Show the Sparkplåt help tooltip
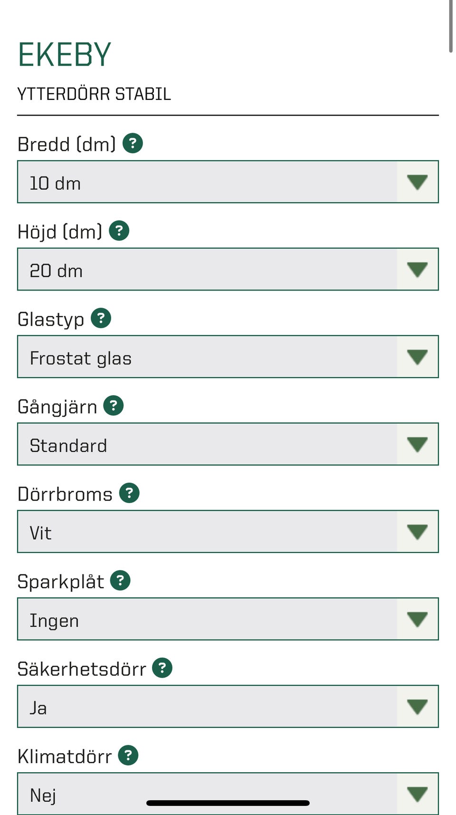The image size is (456, 815). pyautogui.click(x=120, y=581)
